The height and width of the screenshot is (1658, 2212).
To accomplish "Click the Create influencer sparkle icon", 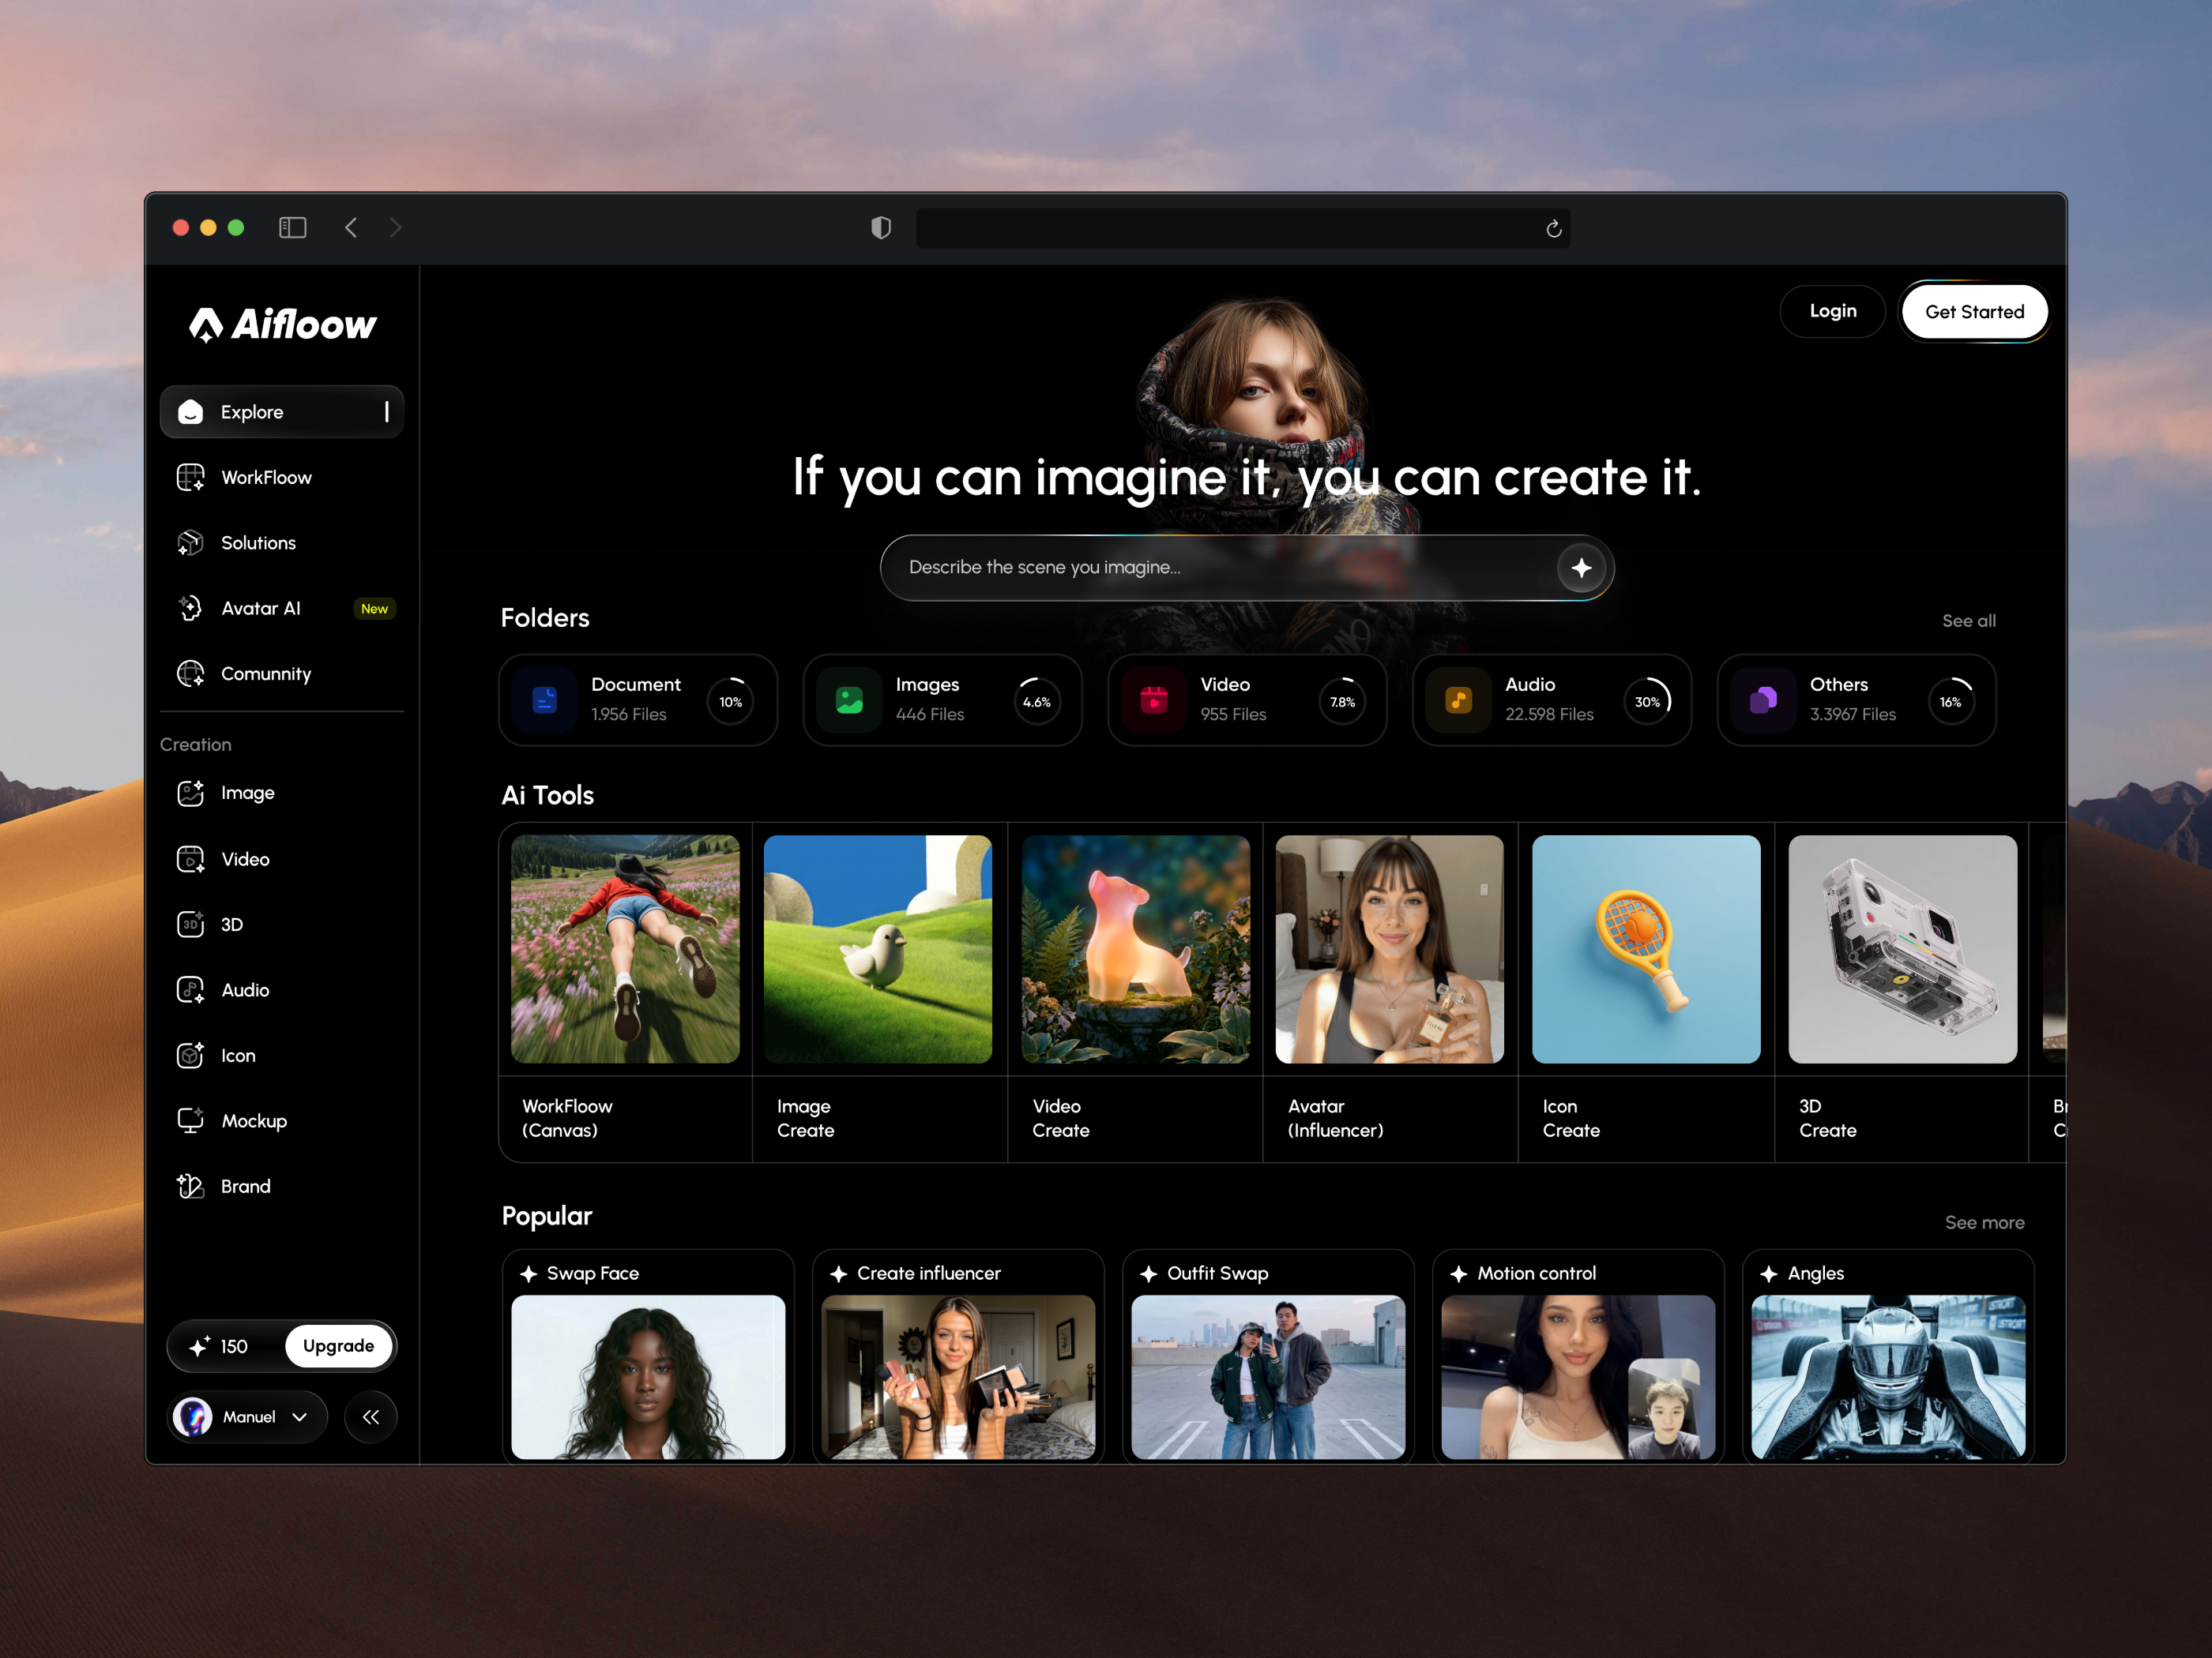I will 839,1274.
